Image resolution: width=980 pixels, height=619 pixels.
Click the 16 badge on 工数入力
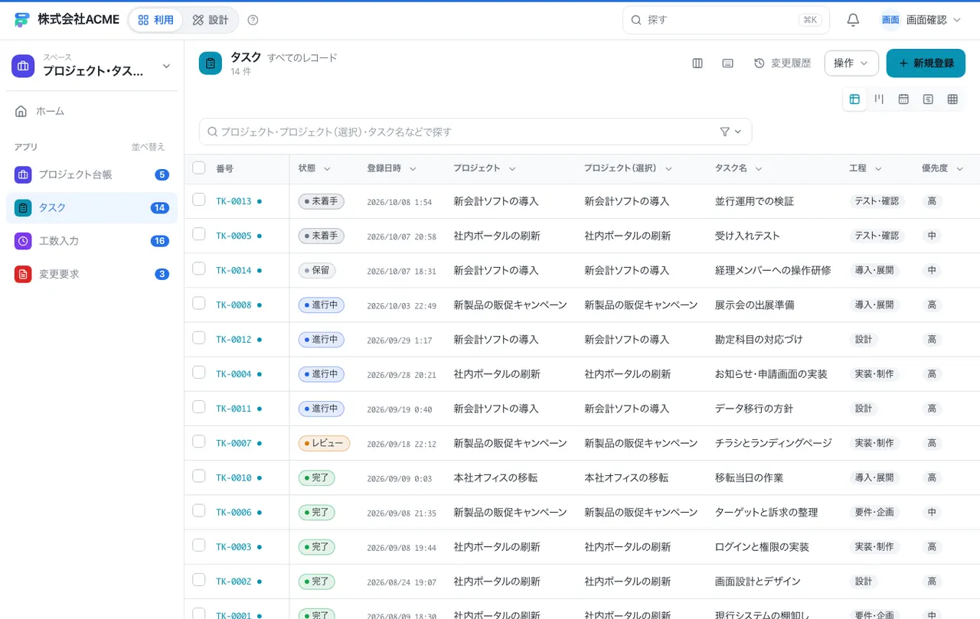[x=160, y=240]
